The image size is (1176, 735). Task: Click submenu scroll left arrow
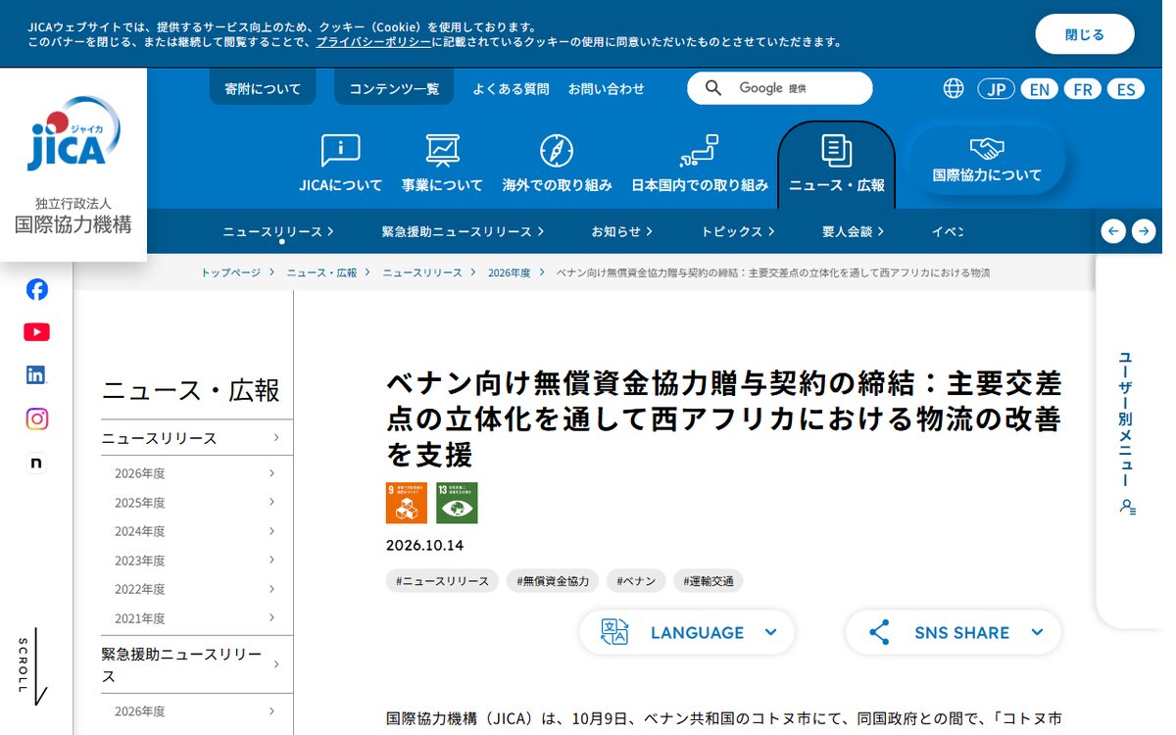1113,231
